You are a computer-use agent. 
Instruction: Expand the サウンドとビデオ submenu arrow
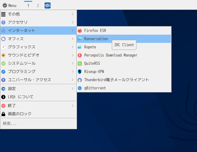pos(73,55)
